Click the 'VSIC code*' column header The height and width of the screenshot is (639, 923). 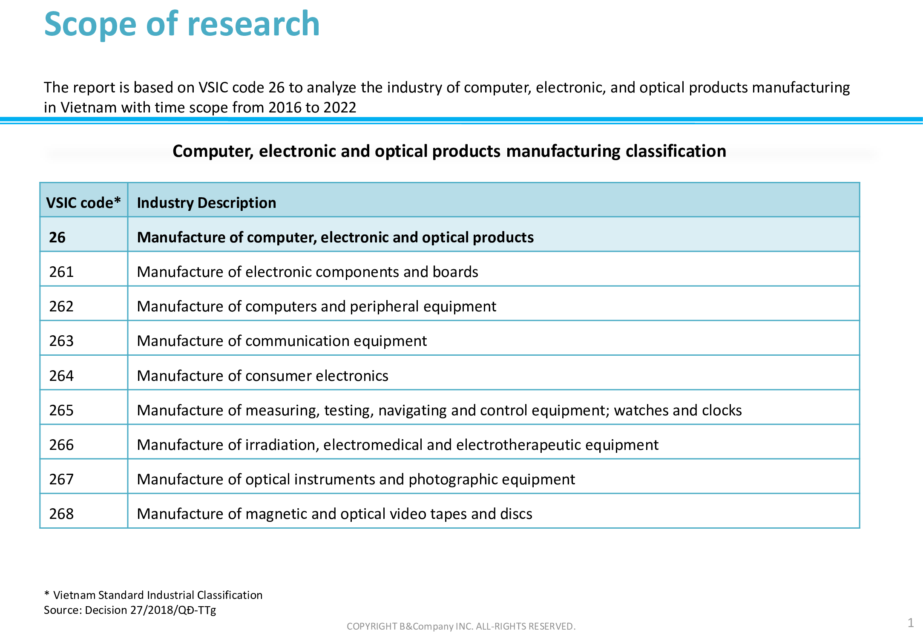click(83, 203)
